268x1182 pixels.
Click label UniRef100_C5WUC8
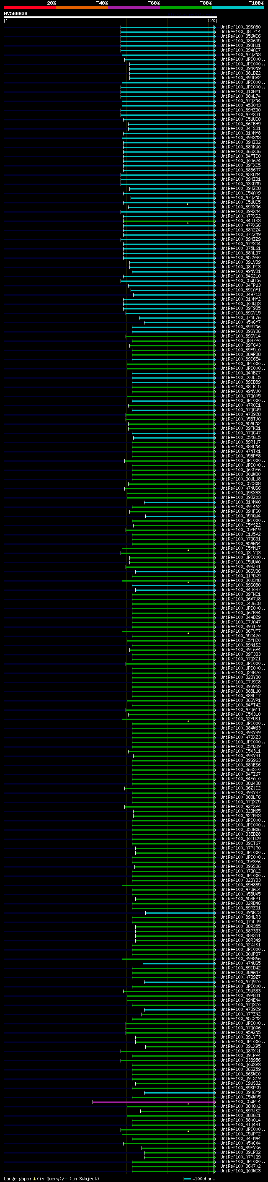point(240,119)
